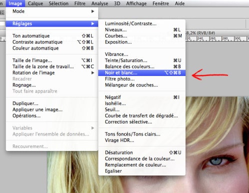This screenshot has height=193, width=249.
Task: Open Teinte/Saturation adjustment
Action: point(142,60)
